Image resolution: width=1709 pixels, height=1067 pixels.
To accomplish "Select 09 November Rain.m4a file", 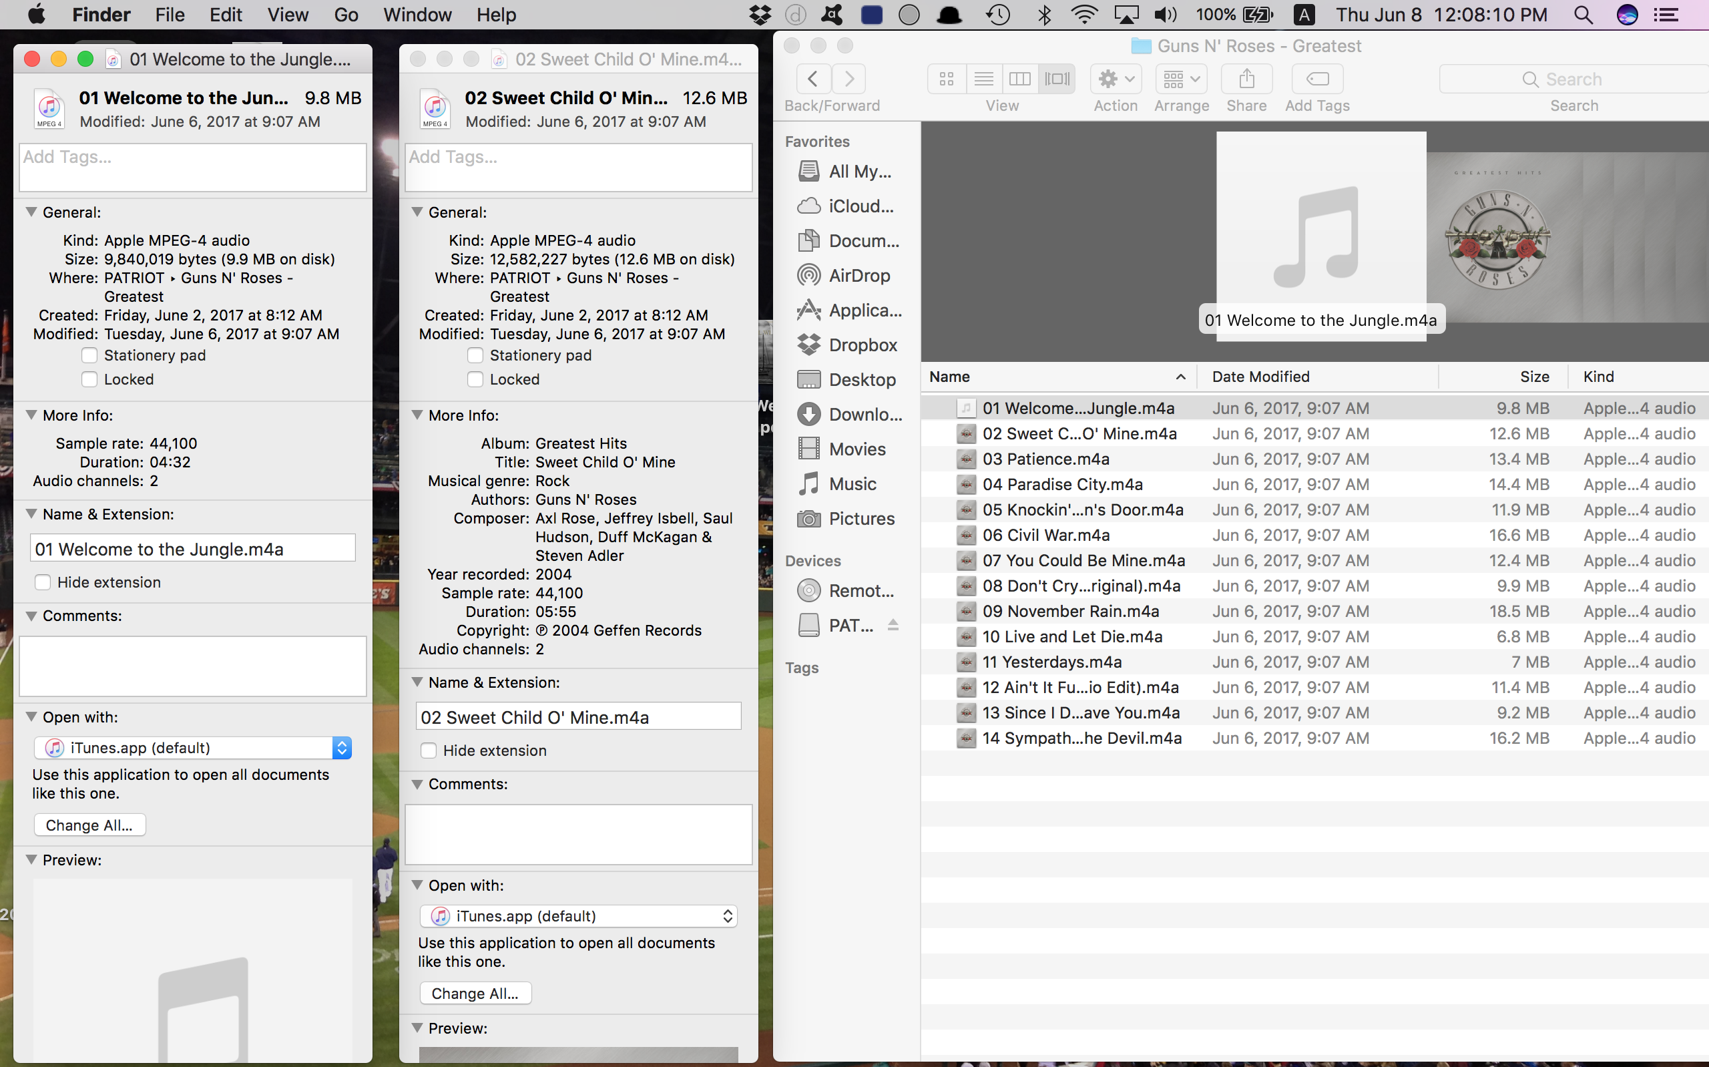I will coord(1314,611).
